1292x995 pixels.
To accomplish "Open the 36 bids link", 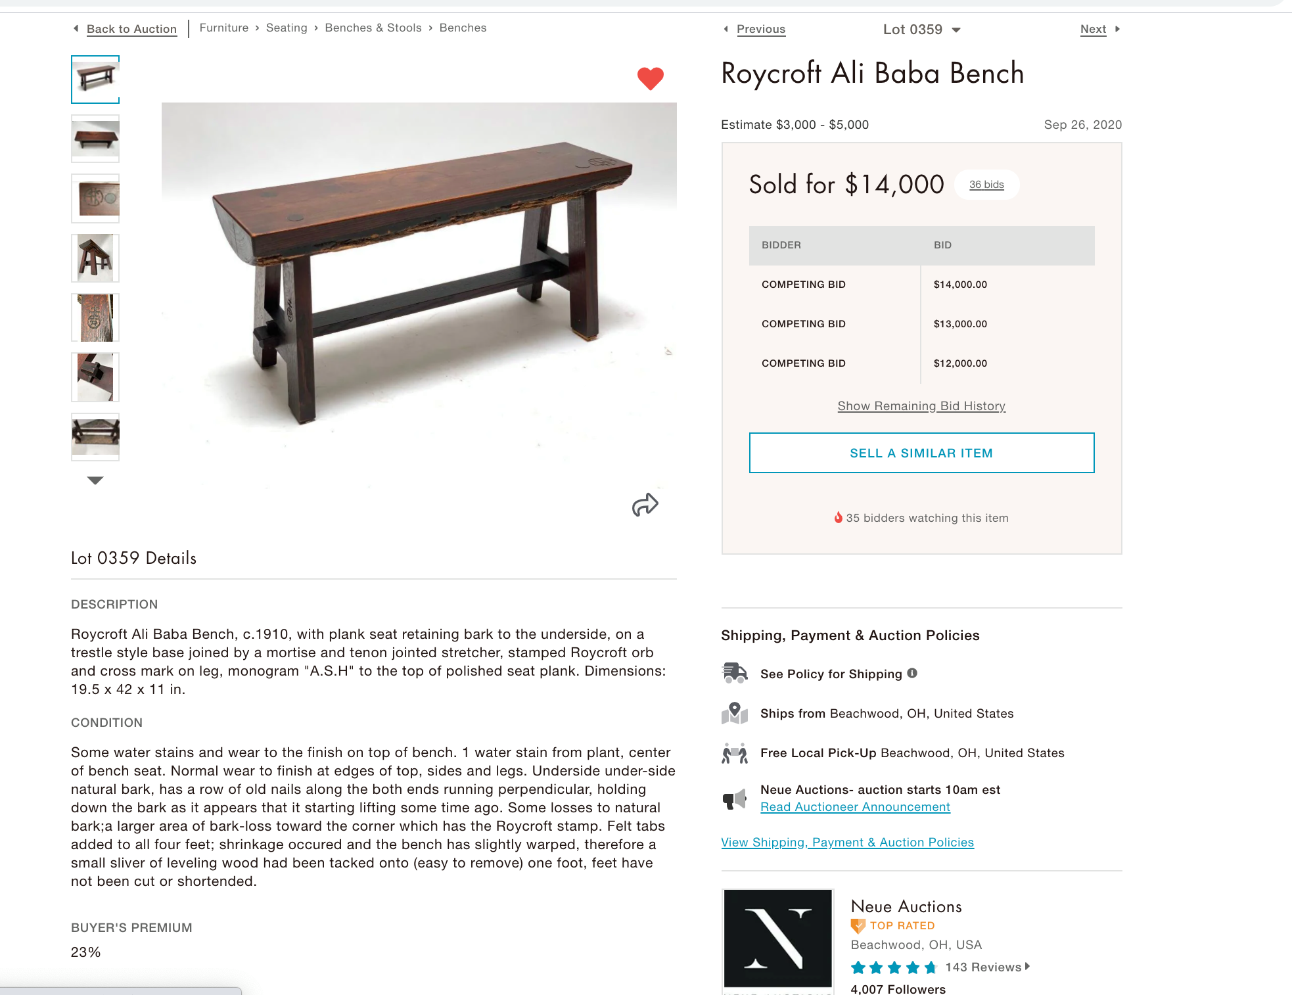I will click(x=986, y=185).
